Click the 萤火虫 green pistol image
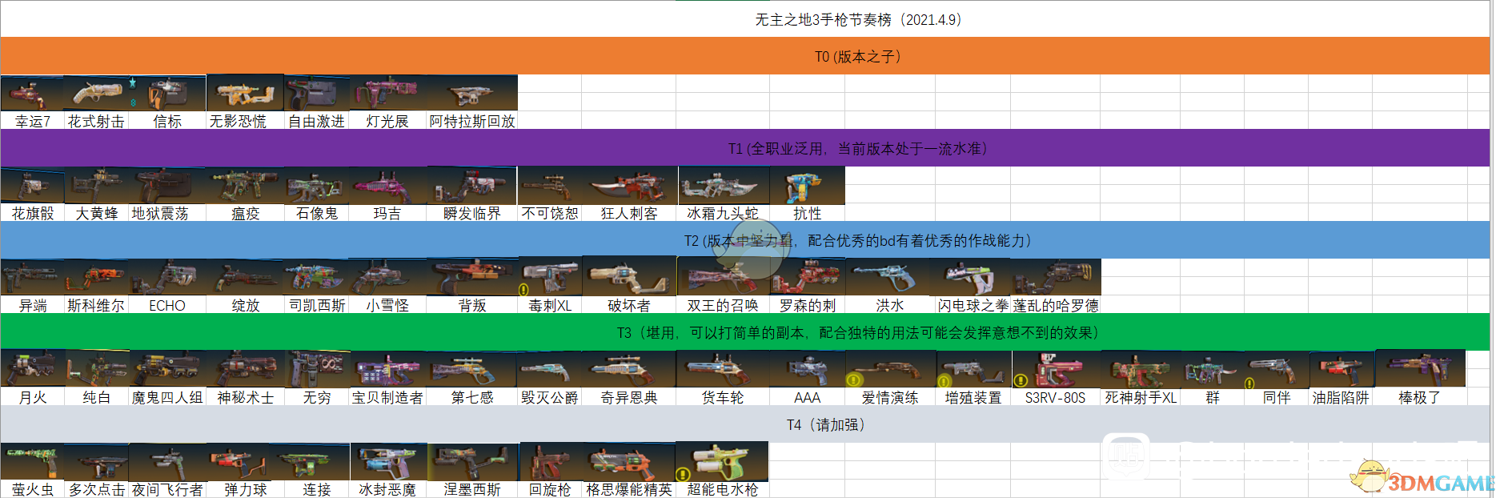This screenshot has width=1504, height=498. click(x=32, y=461)
